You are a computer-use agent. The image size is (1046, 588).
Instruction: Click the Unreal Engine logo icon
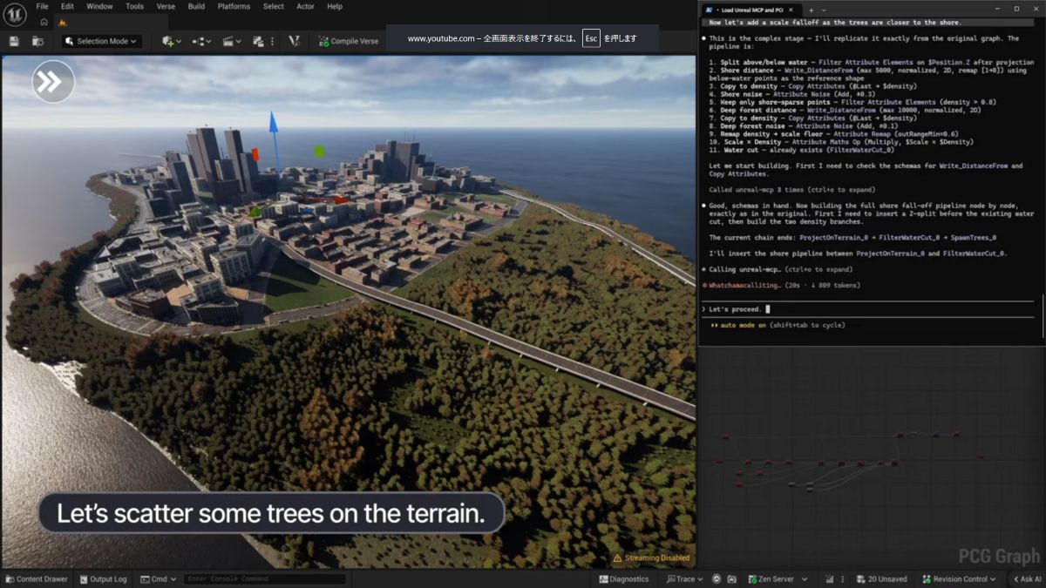(15, 14)
